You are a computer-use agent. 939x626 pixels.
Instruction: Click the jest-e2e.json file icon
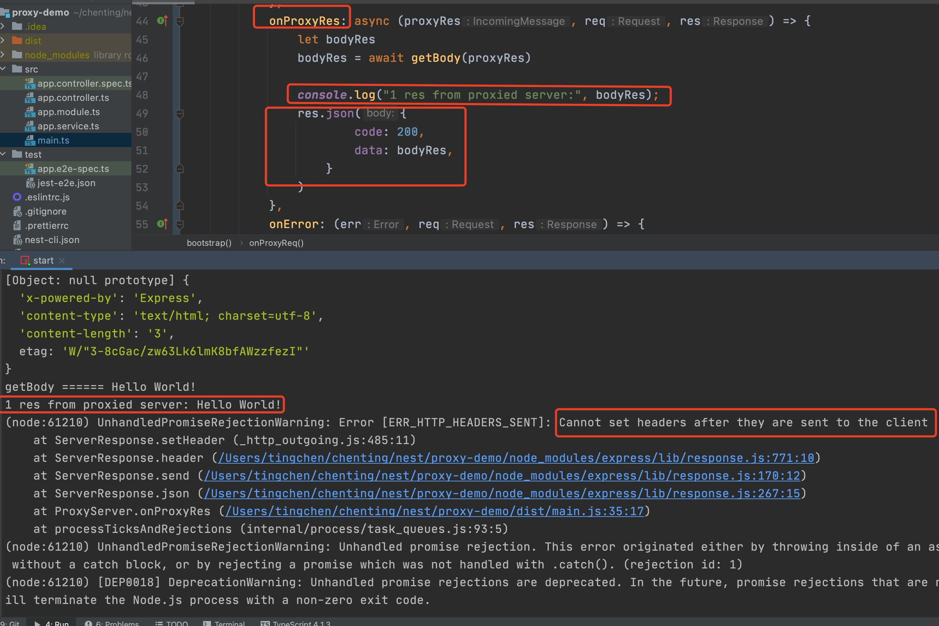coord(30,183)
